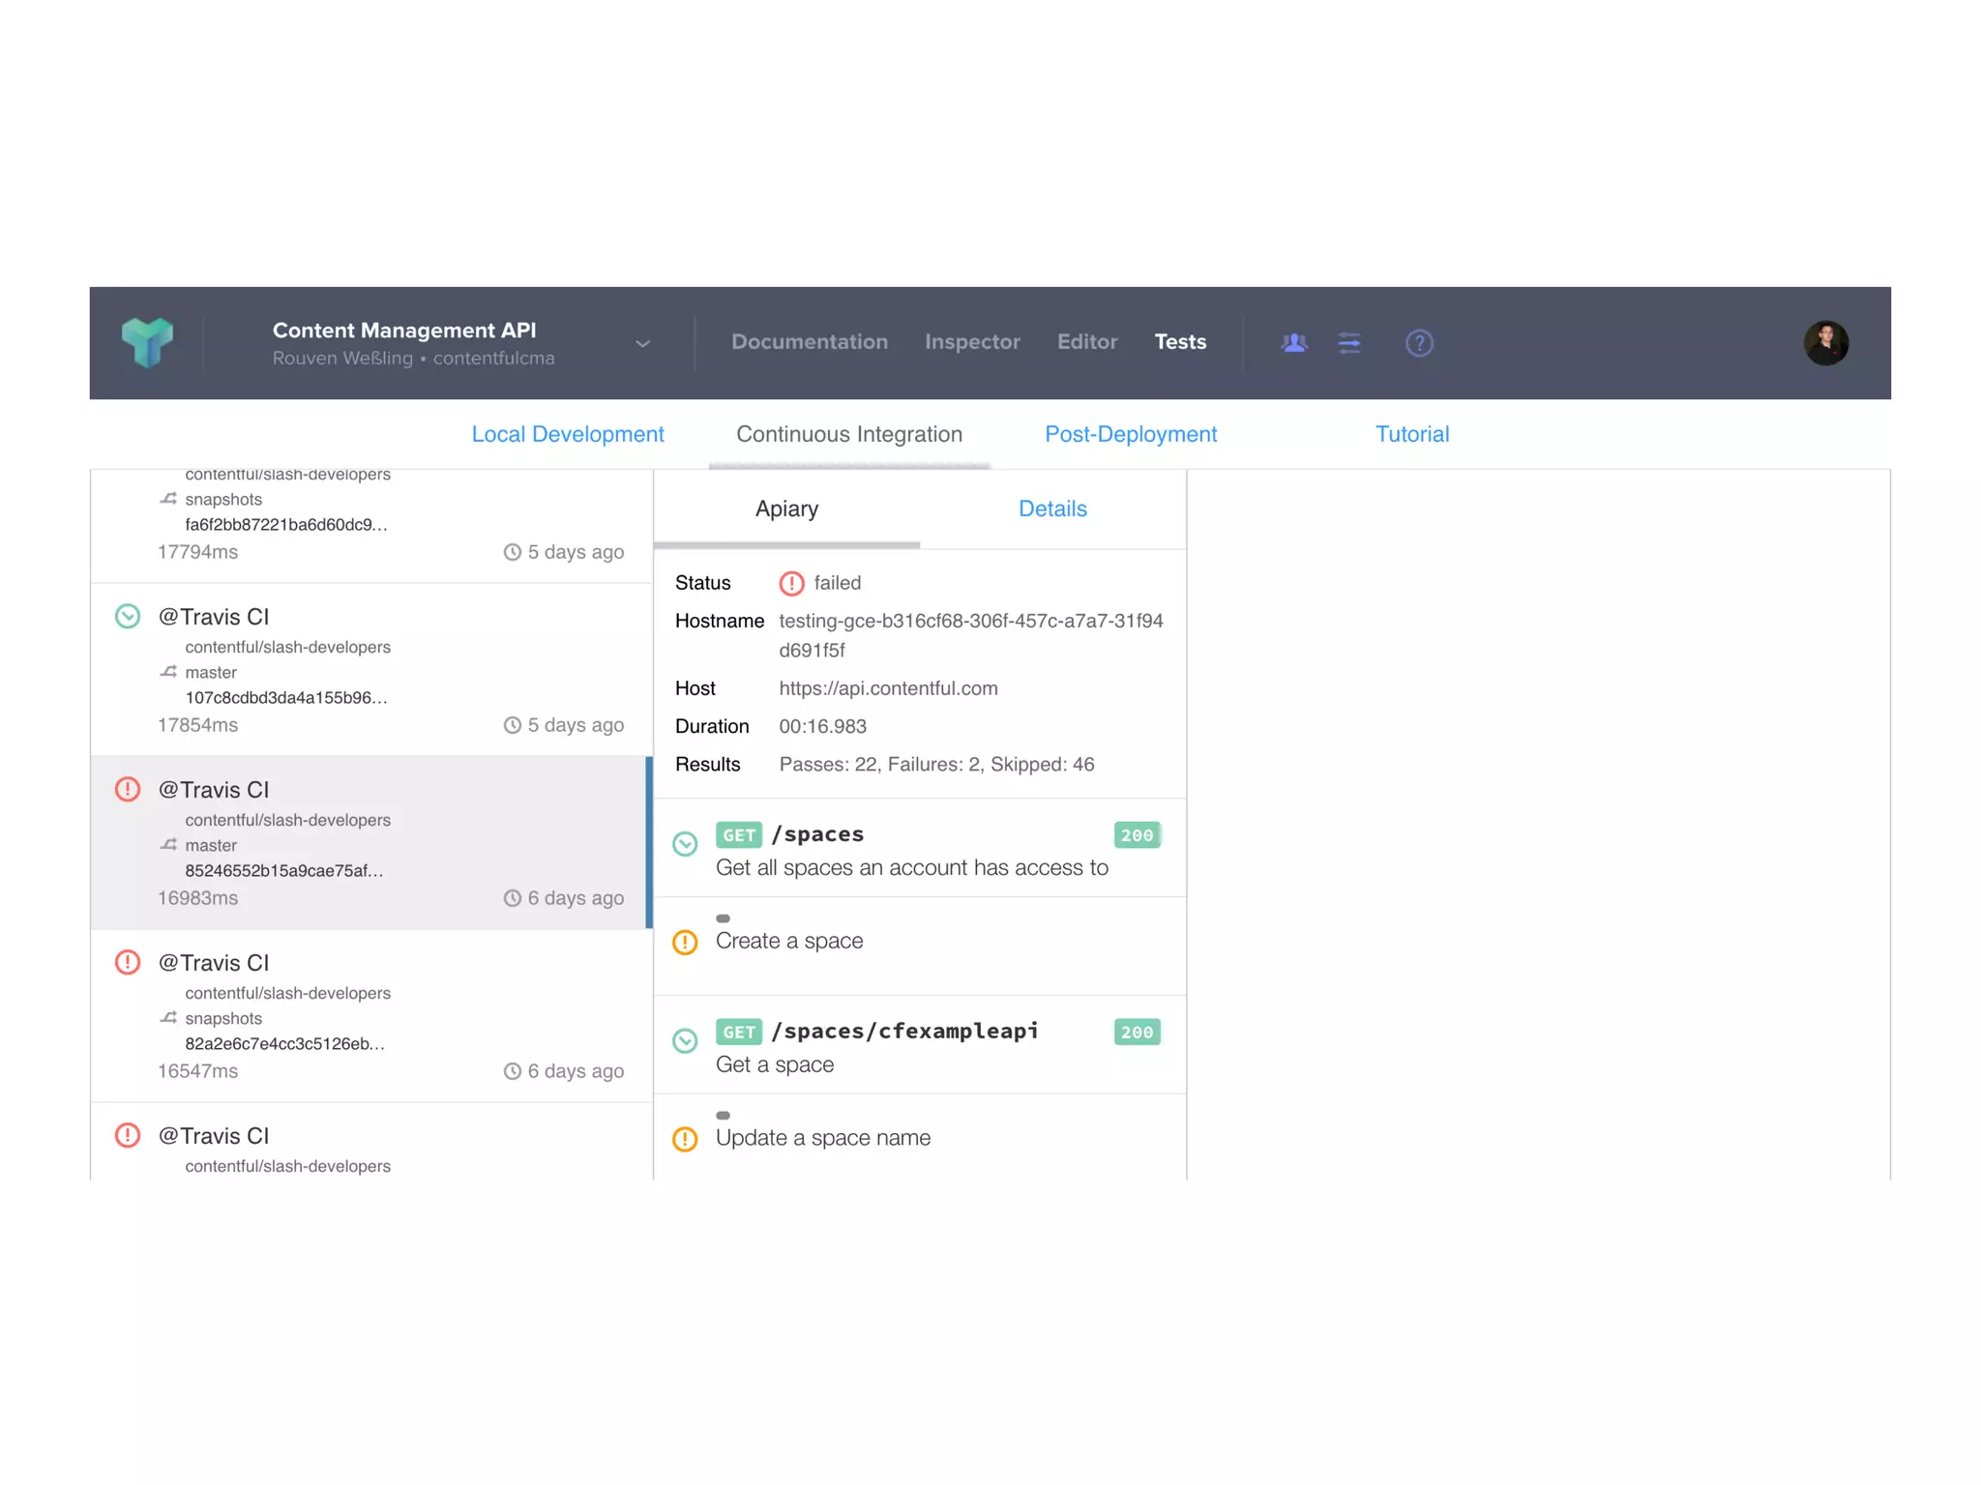The width and height of the screenshot is (1981, 1485).
Task: Open the user avatar menu
Action: (1825, 342)
